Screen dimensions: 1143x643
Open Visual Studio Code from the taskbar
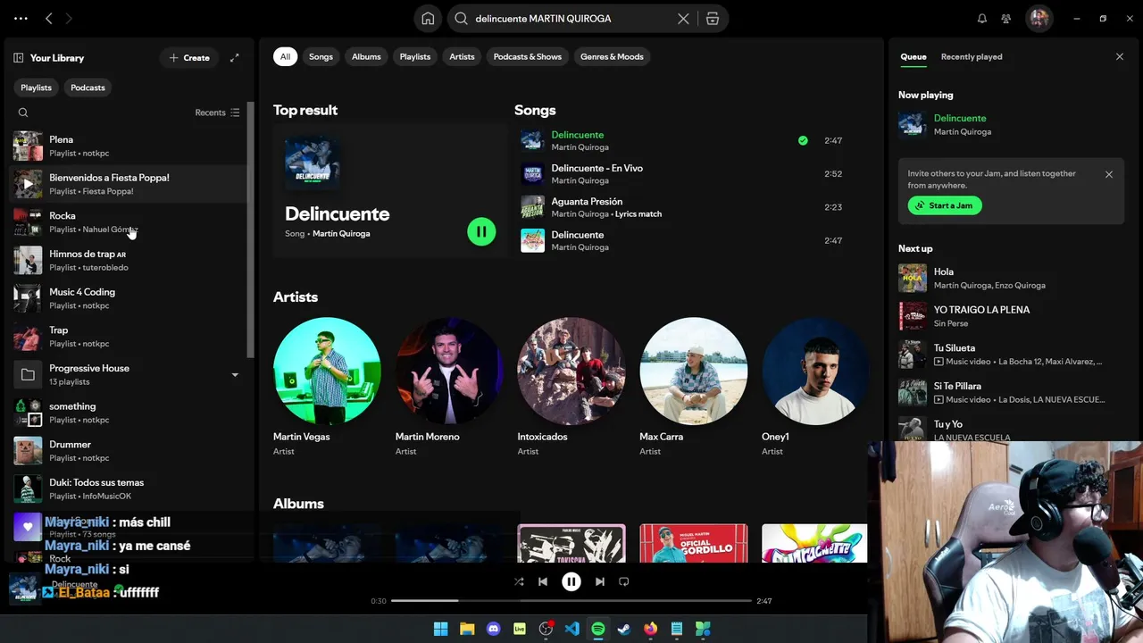point(571,629)
